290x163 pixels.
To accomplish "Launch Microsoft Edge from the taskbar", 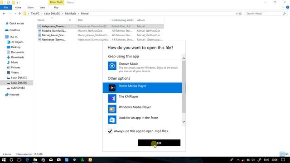I will click(27, 160).
